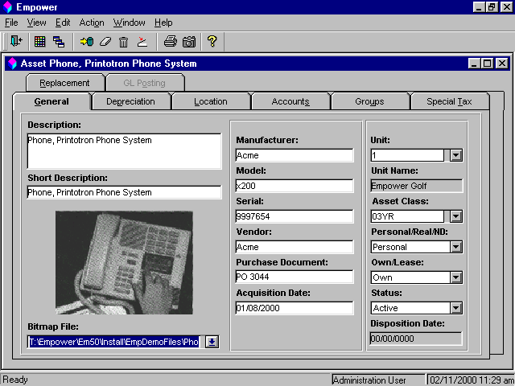
Task: Expand the Asset Class dropdown
Action: (x=456, y=216)
